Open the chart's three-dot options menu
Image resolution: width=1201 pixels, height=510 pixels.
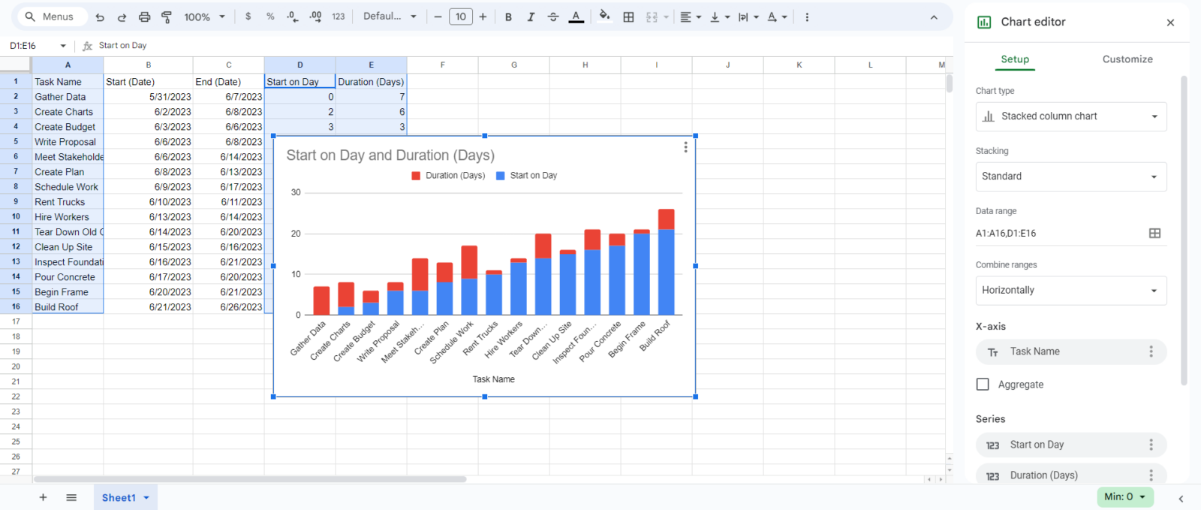coord(685,147)
